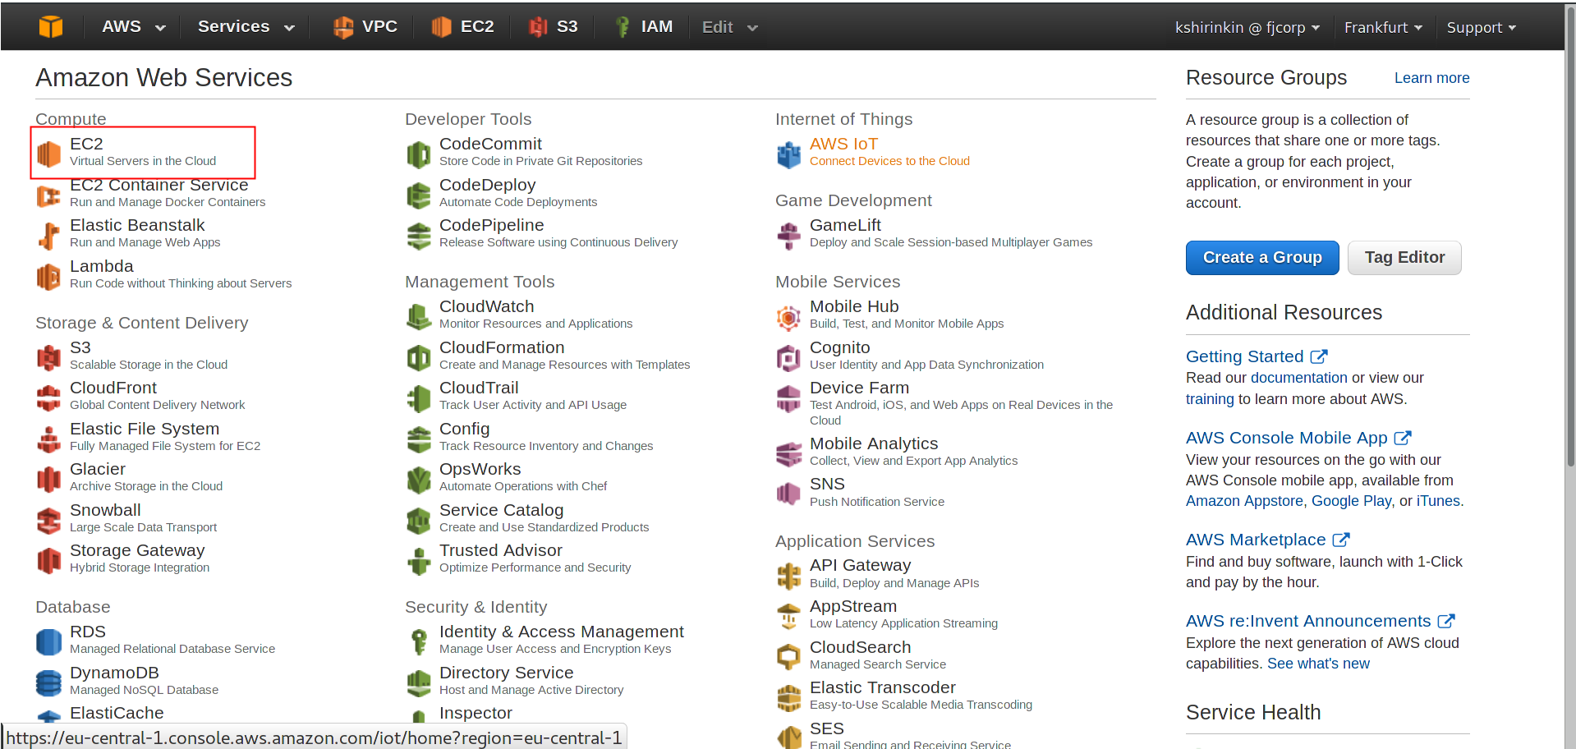Open the Inspector service link
Screen dimensions: 1576x749
coord(476,713)
